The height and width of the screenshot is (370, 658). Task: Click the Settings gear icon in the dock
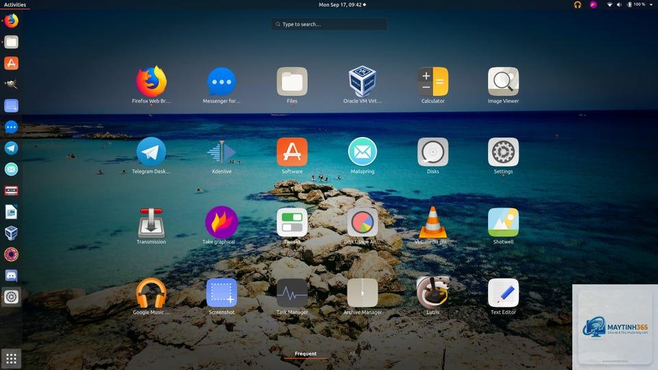(12, 297)
